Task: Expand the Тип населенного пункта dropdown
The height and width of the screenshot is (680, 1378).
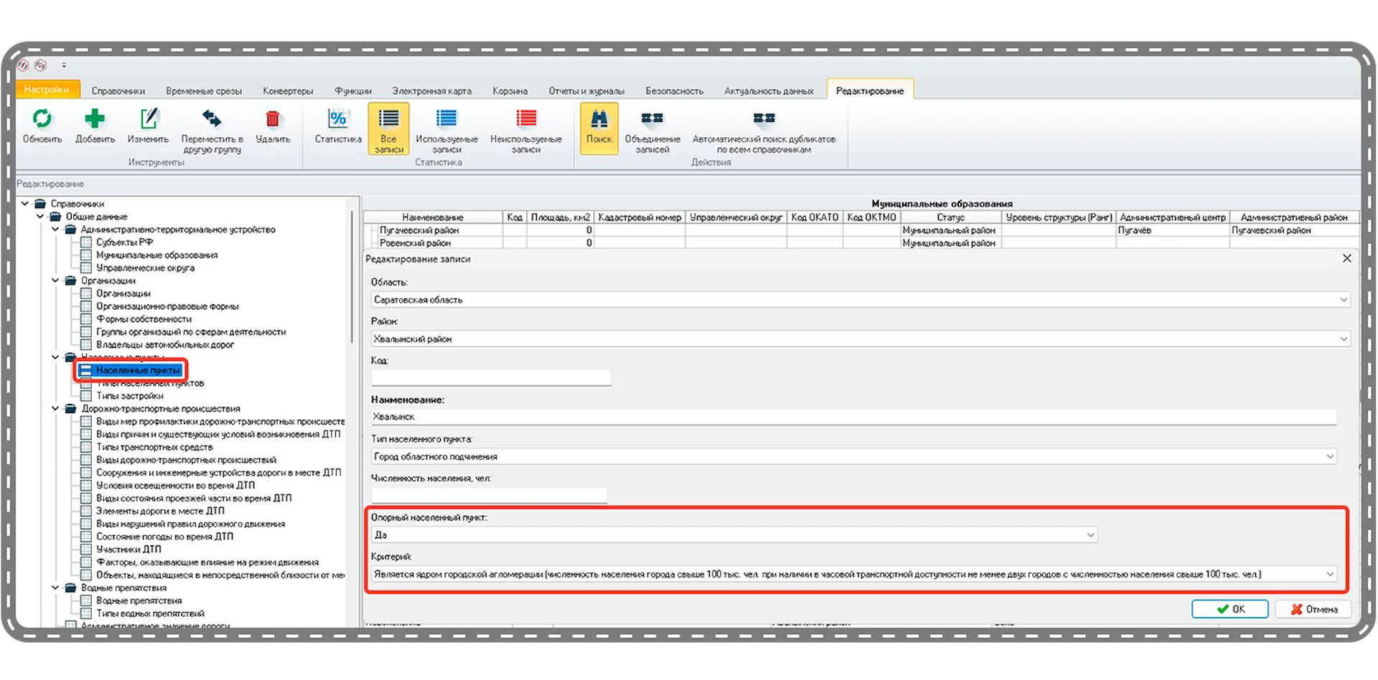Action: click(1329, 456)
